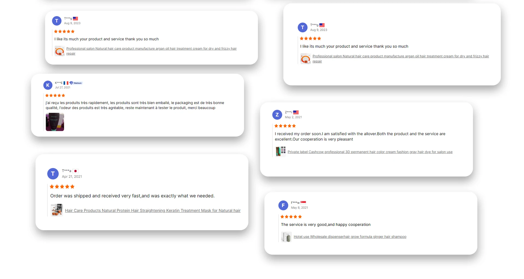Click the keratin mask product thumbnail

tap(57, 210)
